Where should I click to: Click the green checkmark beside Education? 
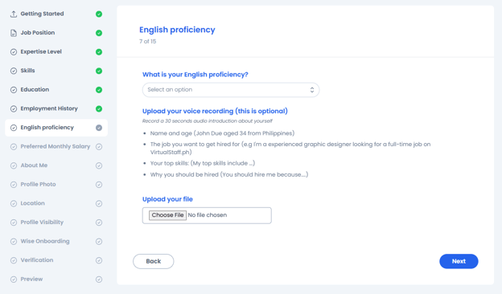coord(99,90)
